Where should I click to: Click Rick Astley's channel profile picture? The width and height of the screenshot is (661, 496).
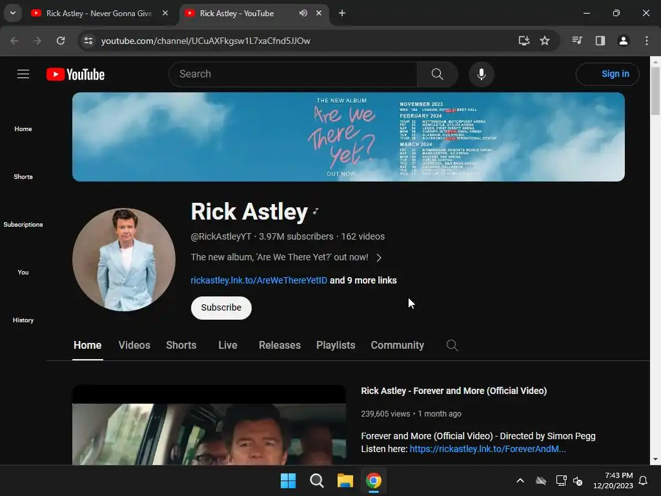click(x=124, y=260)
